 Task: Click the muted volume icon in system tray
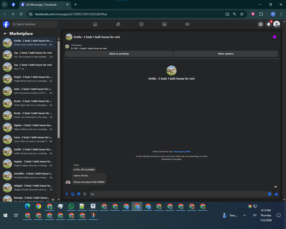pos(255,215)
